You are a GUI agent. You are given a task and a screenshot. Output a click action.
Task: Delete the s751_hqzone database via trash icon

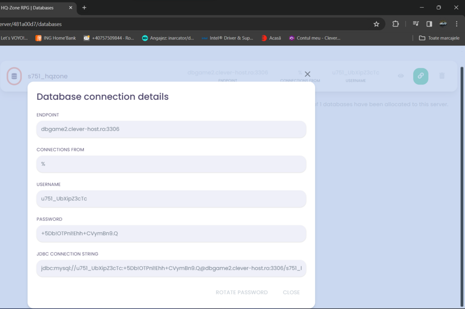point(442,76)
